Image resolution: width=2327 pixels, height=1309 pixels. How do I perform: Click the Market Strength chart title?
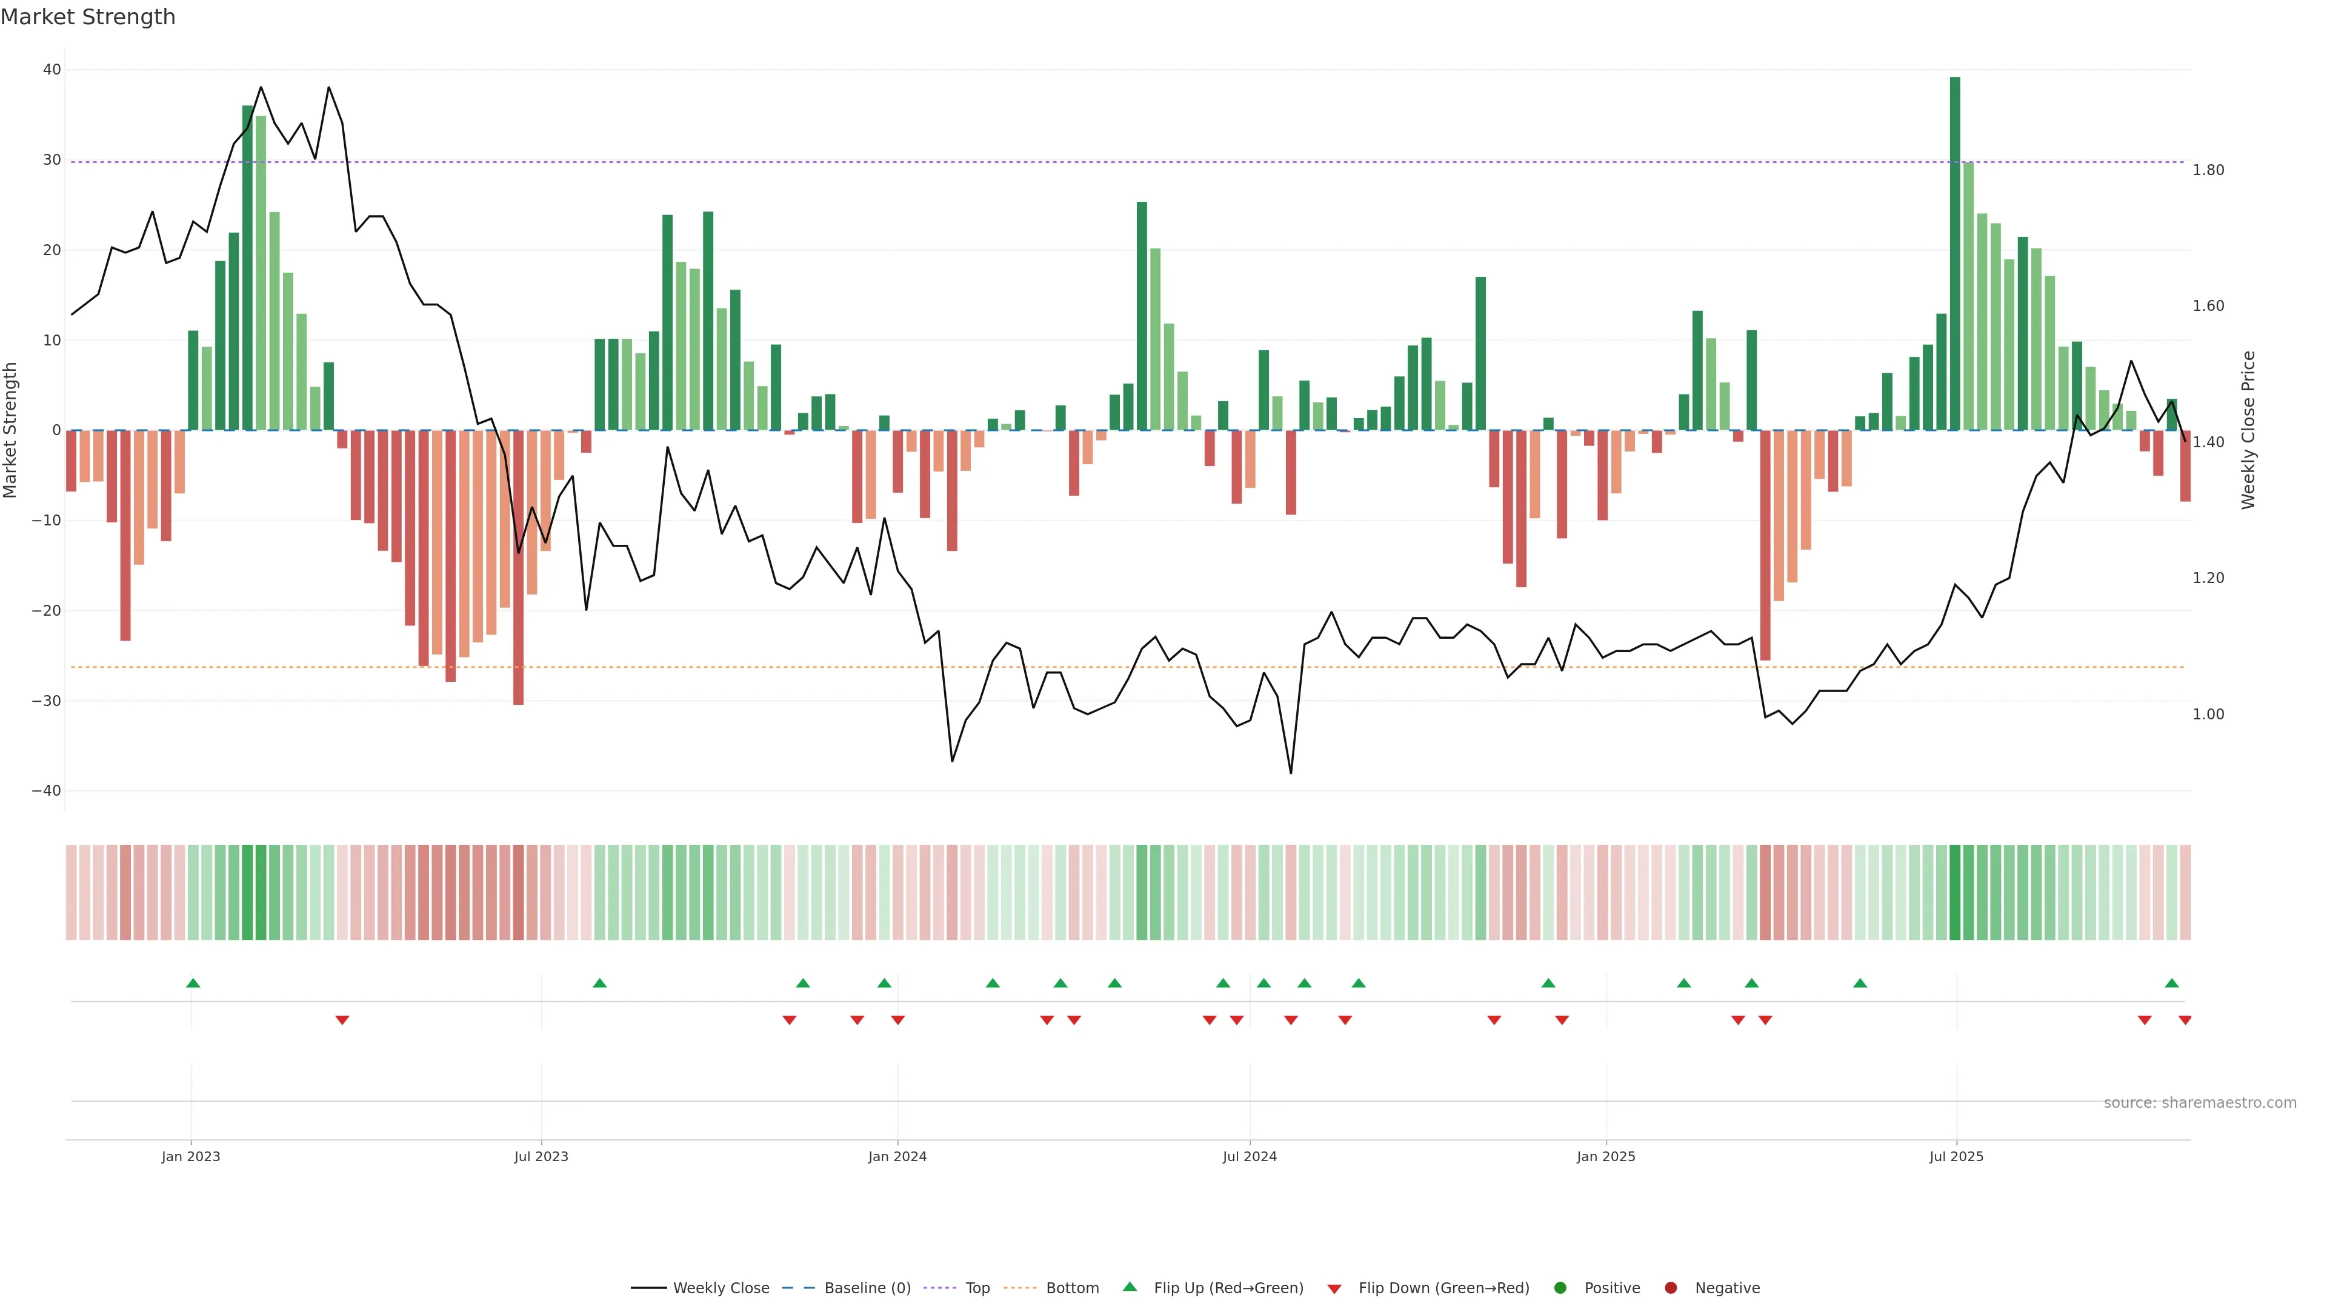click(x=88, y=17)
